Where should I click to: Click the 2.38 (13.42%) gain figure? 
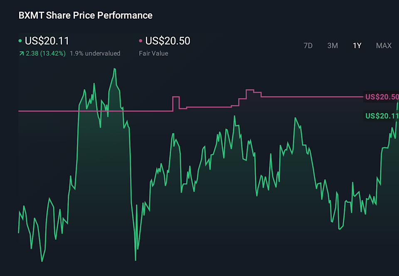point(46,53)
